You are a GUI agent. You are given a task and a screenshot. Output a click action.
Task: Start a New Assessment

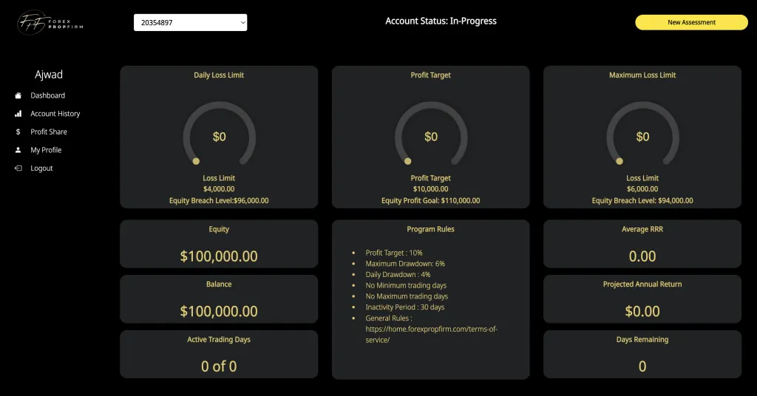pos(691,22)
